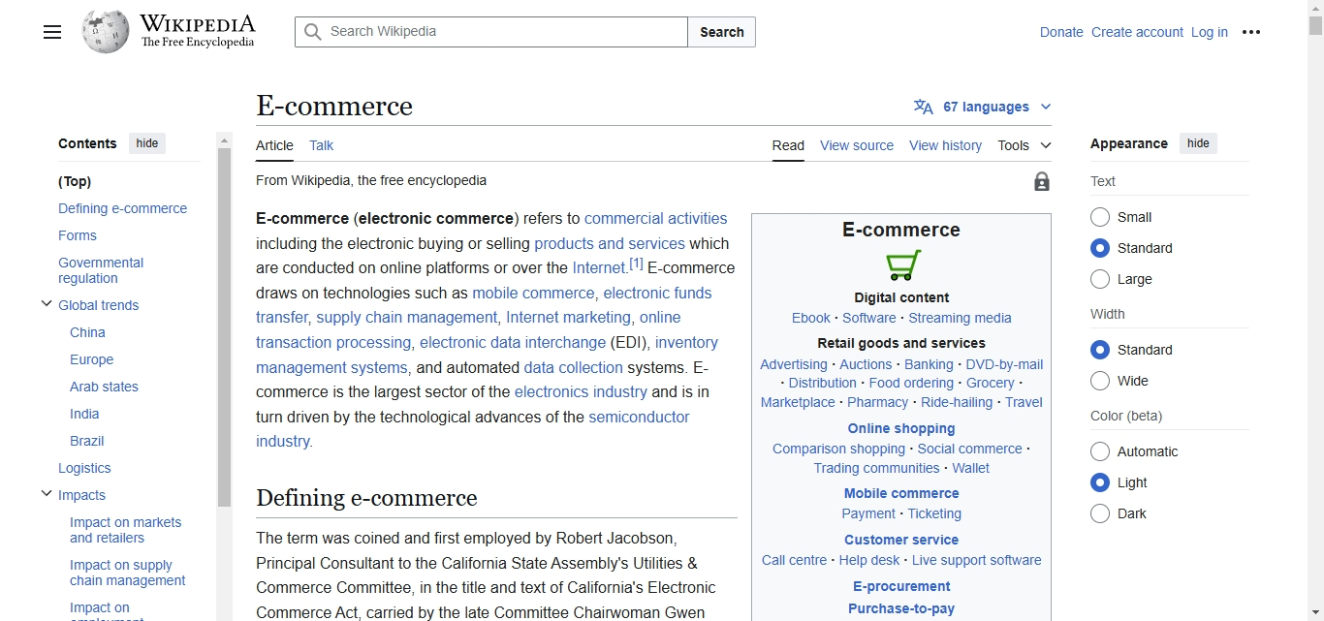The height and width of the screenshot is (621, 1324).
Task: Open Ebook link in infobox
Action: point(811,318)
